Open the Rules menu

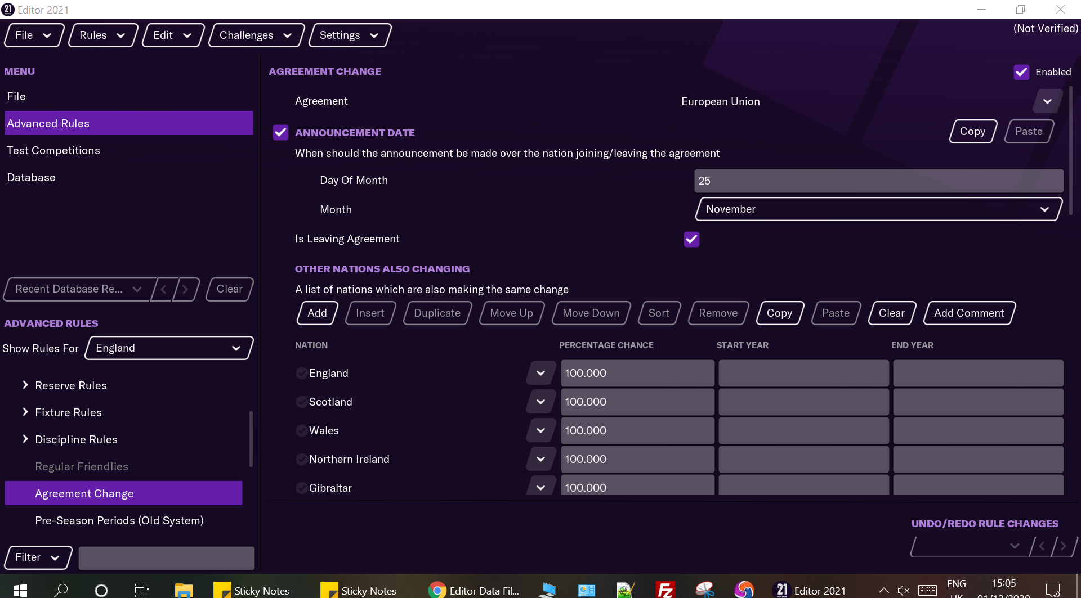[x=102, y=35]
